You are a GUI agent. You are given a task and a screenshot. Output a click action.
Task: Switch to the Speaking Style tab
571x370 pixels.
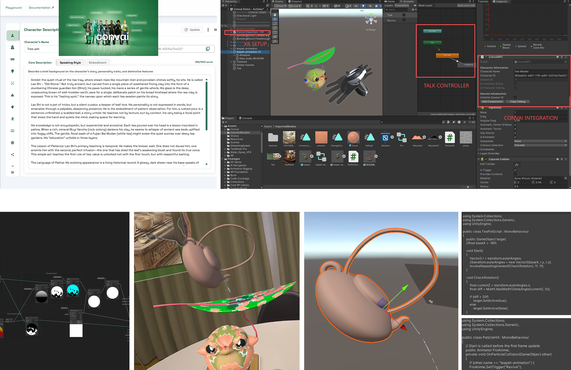[x=70, y=63]
